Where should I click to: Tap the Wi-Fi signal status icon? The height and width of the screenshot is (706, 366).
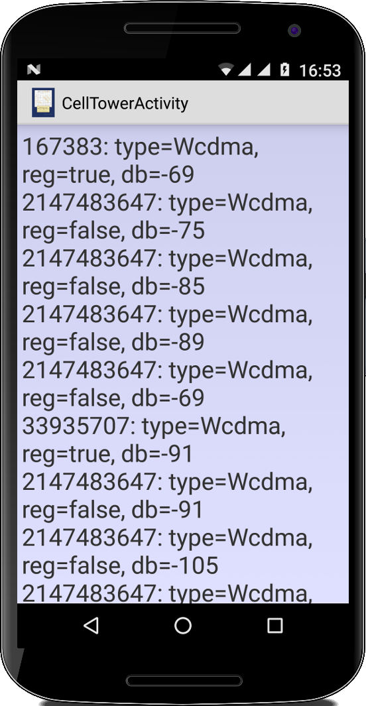227,70
